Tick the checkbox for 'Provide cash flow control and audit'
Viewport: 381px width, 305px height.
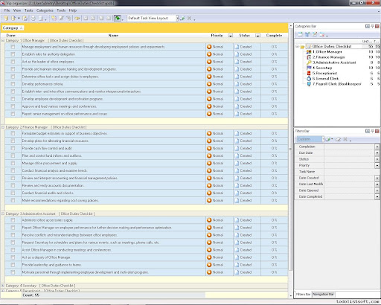(x=13, y=148)
